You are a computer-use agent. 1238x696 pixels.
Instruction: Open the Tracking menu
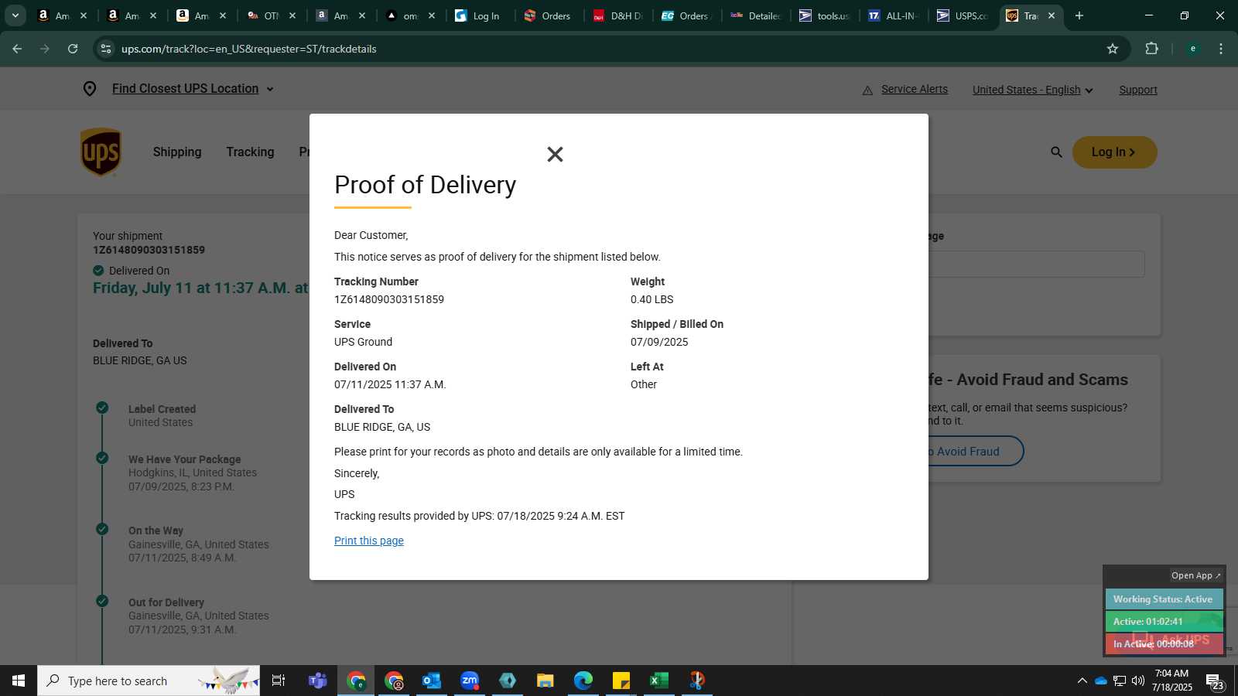(x=250, y=152)
